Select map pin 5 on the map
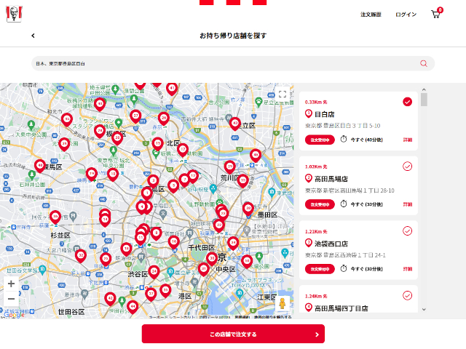The width and height of the screenshot is (466, 349). pyautogui.click(x=173, y=186)
